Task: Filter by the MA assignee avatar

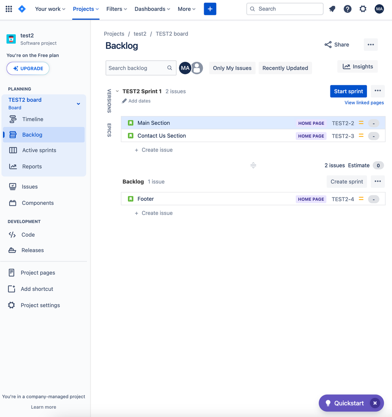Action: tap(185, 68)
